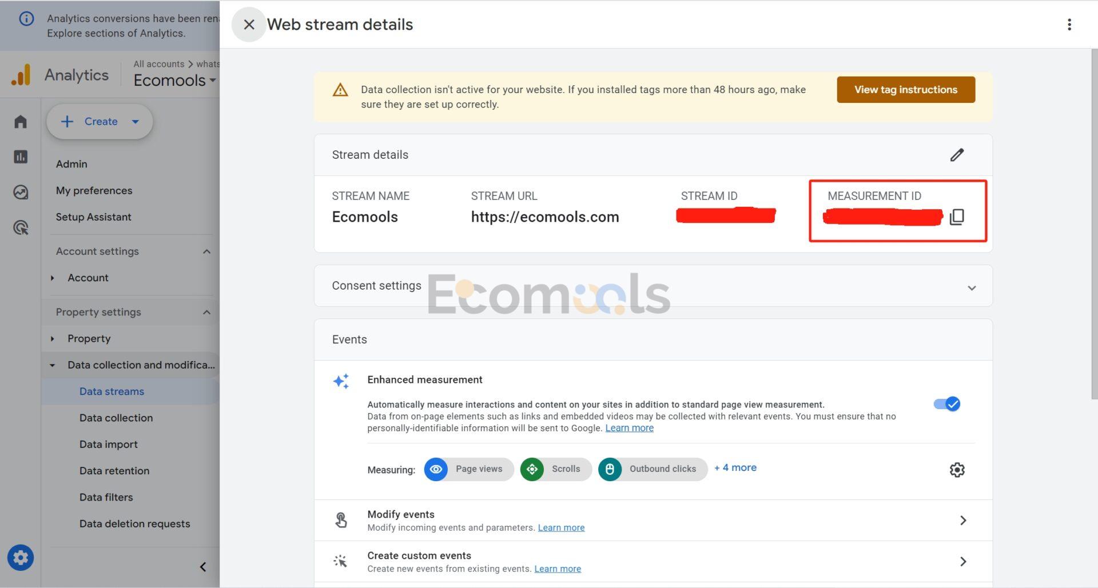Click the Page views eye icon
Image resolution: width=1098 pixels, height=588 pixels.
pos(436,469)
